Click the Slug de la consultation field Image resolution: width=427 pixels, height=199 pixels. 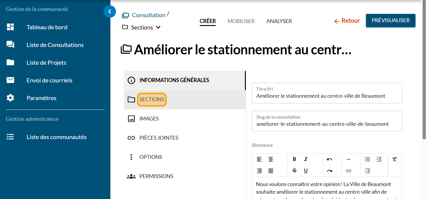pos(327,124)
